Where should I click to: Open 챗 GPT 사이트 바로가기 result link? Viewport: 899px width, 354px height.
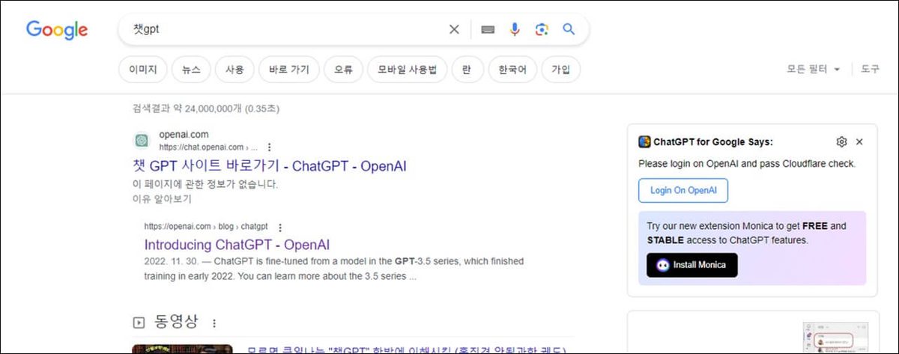(270, 165)
